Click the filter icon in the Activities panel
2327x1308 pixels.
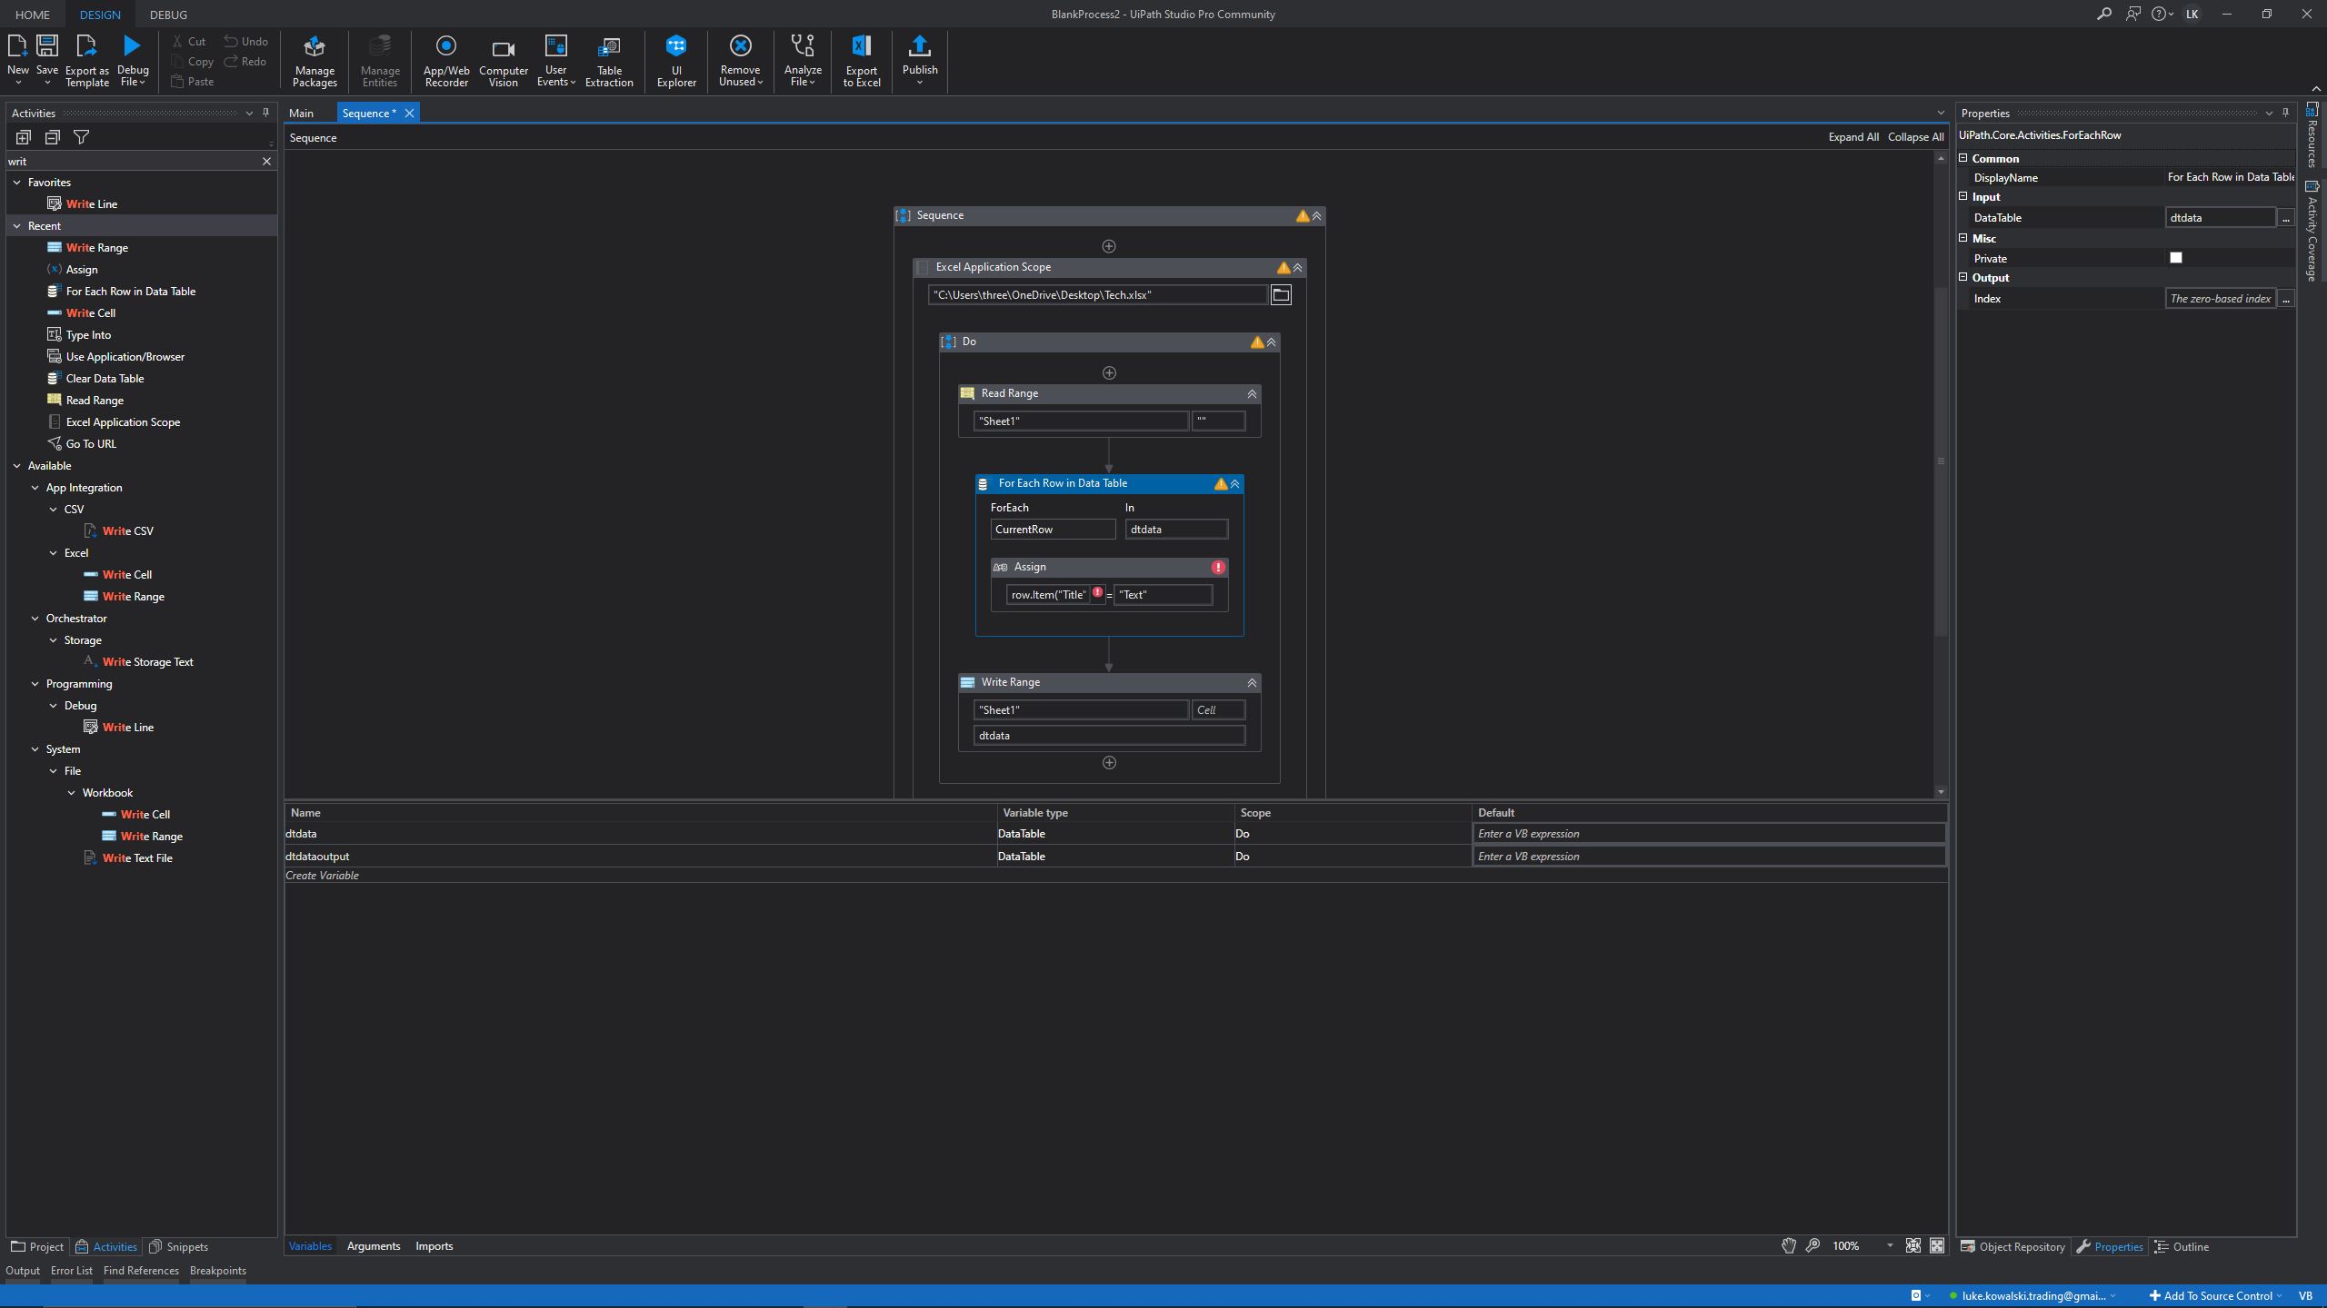pos(81,137)
